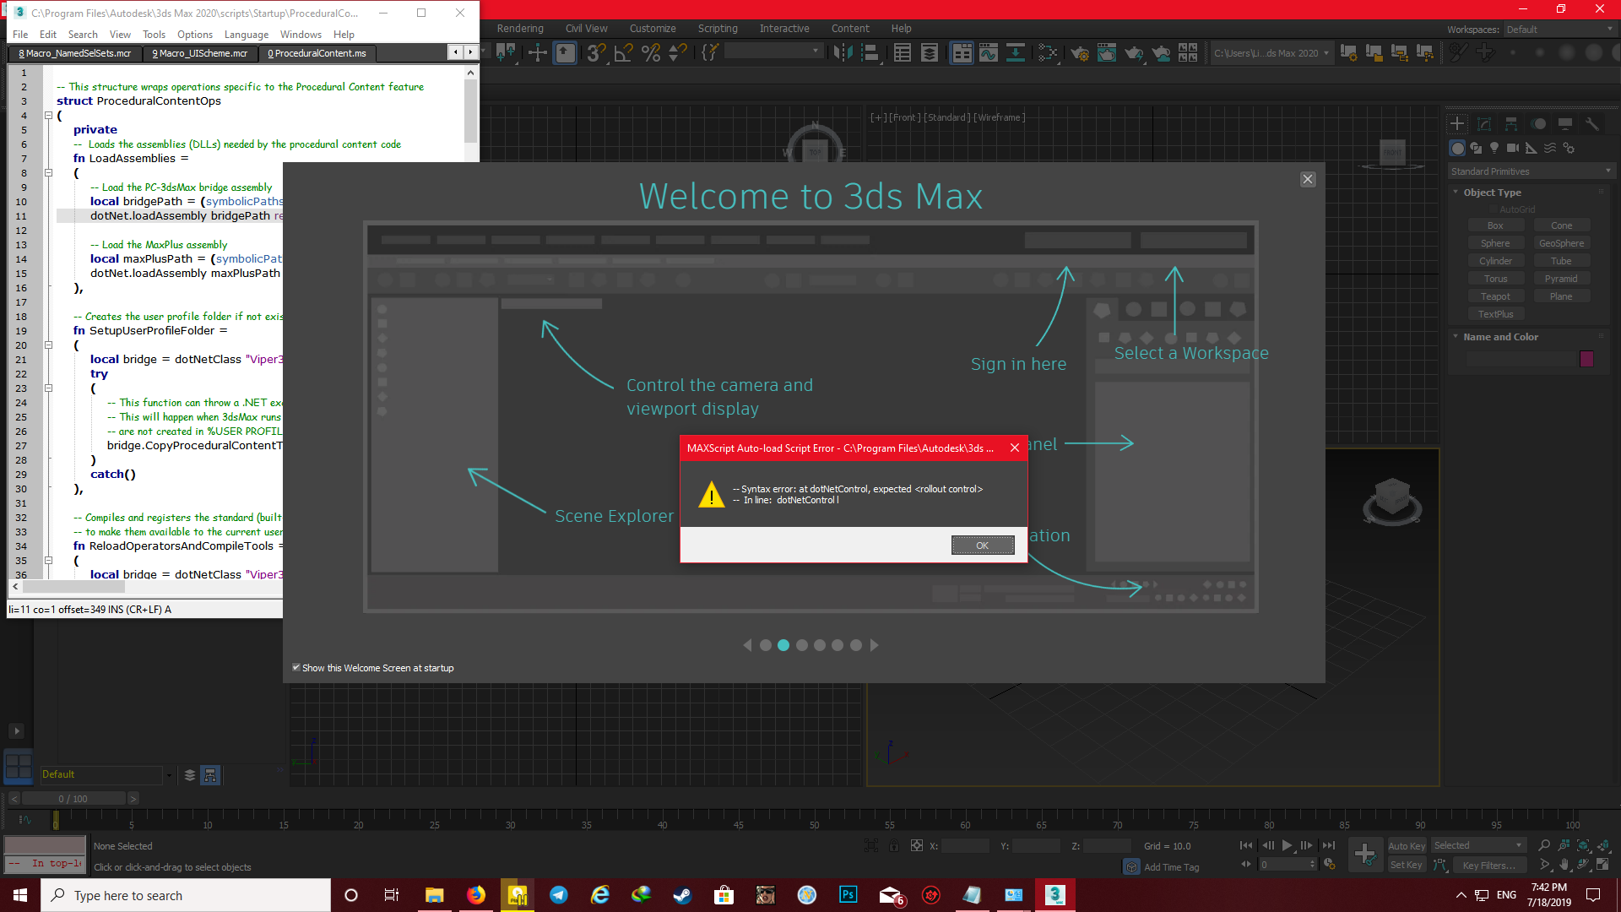Screen dimensions: 1621x912
Task: Select the Pan View hand tool
Action: tap(1564, 865)
